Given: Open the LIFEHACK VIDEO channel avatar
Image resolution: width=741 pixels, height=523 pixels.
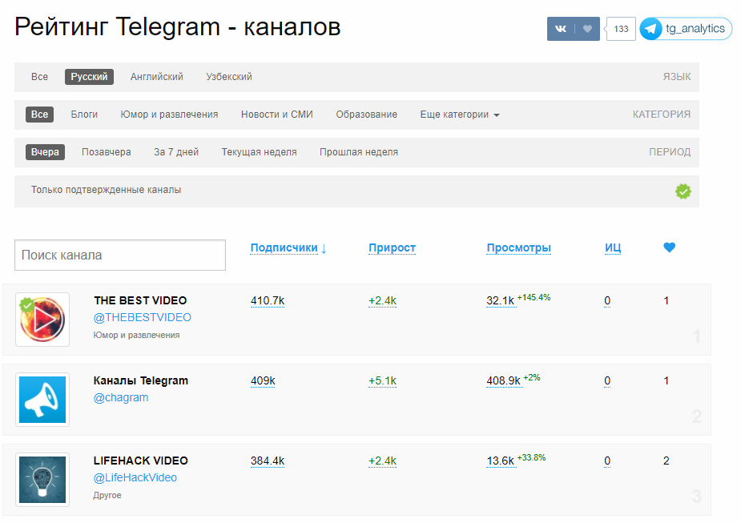Looking at the screenshot, I should (x=42, y=480).
